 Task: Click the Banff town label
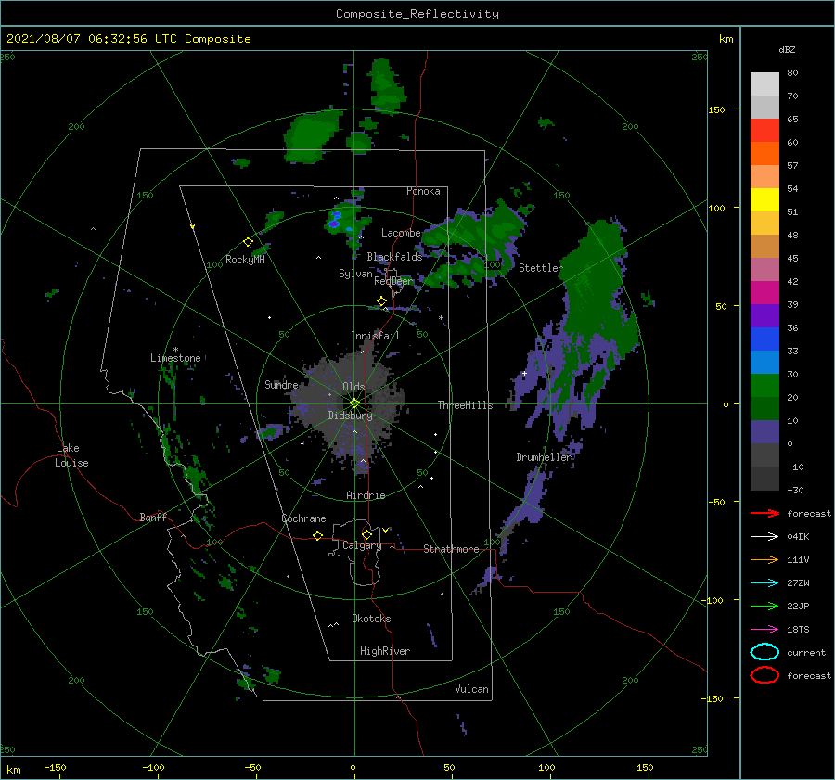coord(153,517)
